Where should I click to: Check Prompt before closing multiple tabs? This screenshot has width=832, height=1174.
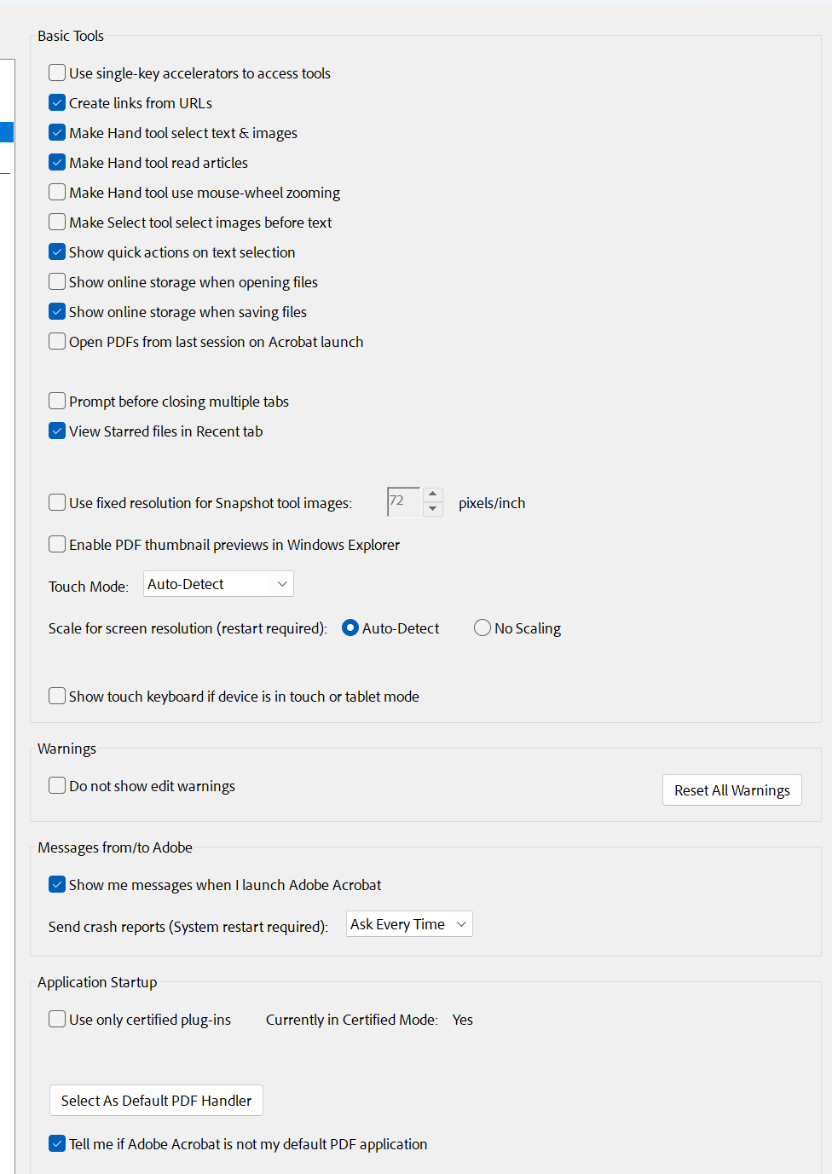click(x=57, y=401)
